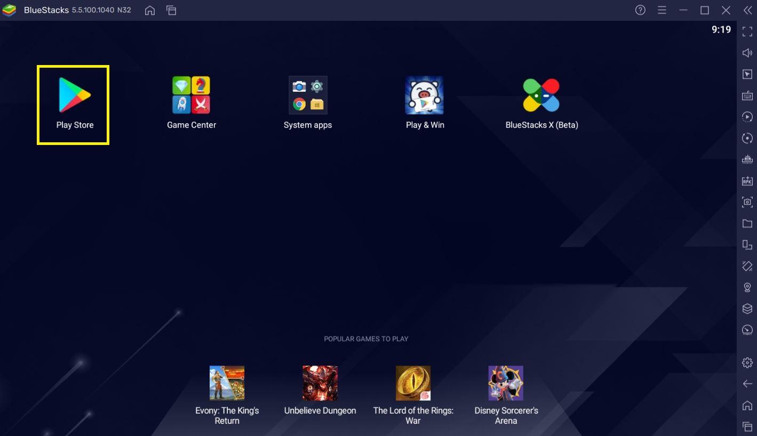757x436 pixels.
Task: Open the BlueStacks hamburger menu
Action: click(x=661, y=10)
